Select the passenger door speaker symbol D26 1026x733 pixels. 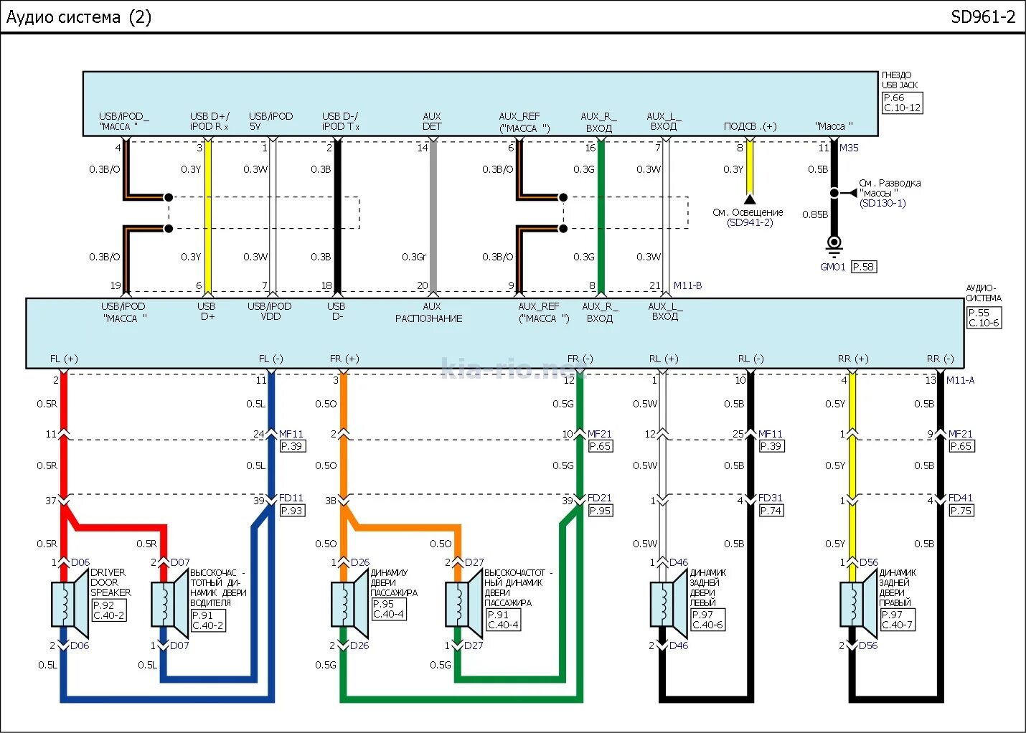(349, 605)
